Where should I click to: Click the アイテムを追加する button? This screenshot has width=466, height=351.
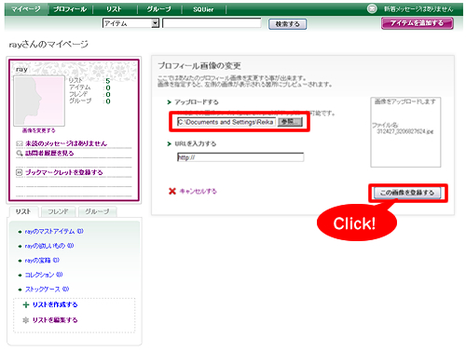418,23
